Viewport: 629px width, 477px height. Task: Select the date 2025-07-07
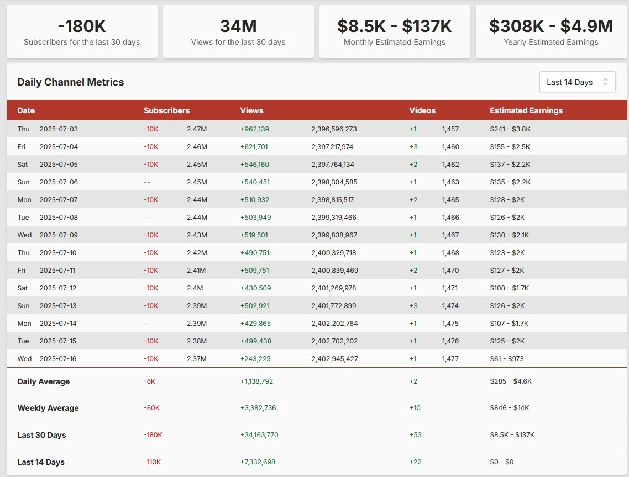[59, 200]
